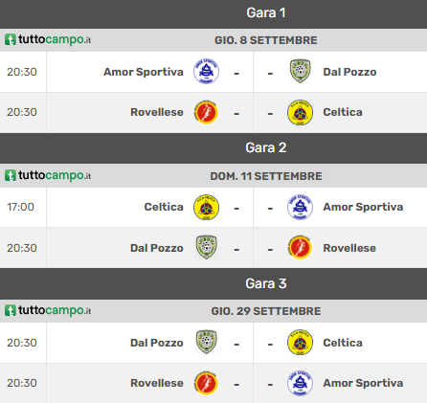Screen dimensions: 427x403
Task: Click the Amor Sportiva crest in Gara 3
Action: click(x=300, y=383)
